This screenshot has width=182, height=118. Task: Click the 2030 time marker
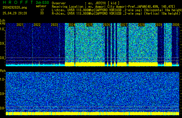pos(176,25)
